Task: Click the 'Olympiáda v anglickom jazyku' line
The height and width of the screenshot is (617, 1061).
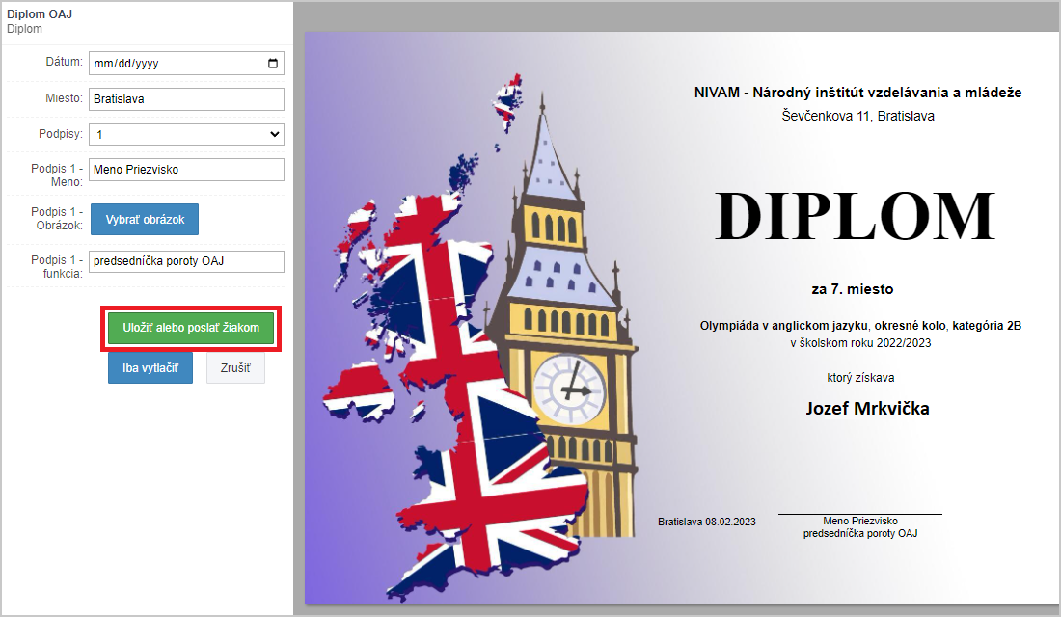Action: click(x=860, y=326)
